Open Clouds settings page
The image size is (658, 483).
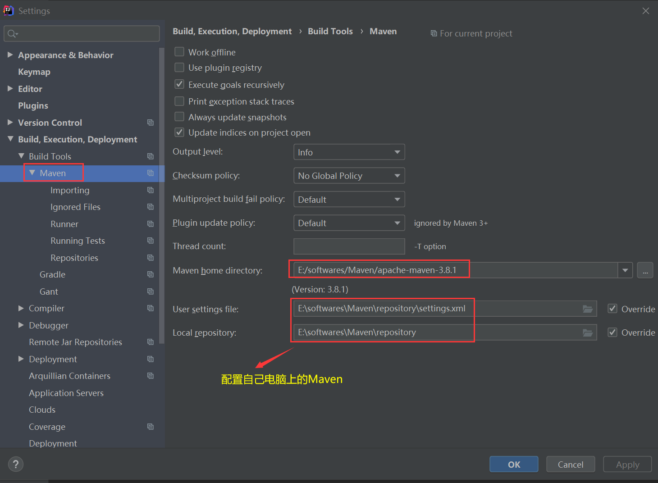pyautogui.click(x=42, y=410)
